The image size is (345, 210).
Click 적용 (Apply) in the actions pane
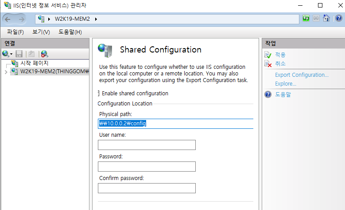(x=280, y=55)
